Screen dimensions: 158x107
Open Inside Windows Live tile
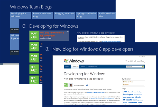click(107, 15)
